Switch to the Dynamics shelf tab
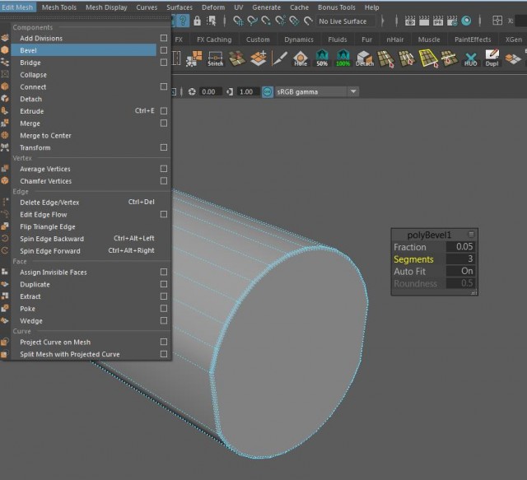 (x=298, y=40)
